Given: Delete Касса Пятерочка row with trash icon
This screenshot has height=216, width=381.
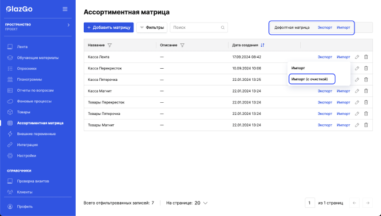Looking at the screenshot, I should (366, 80).
